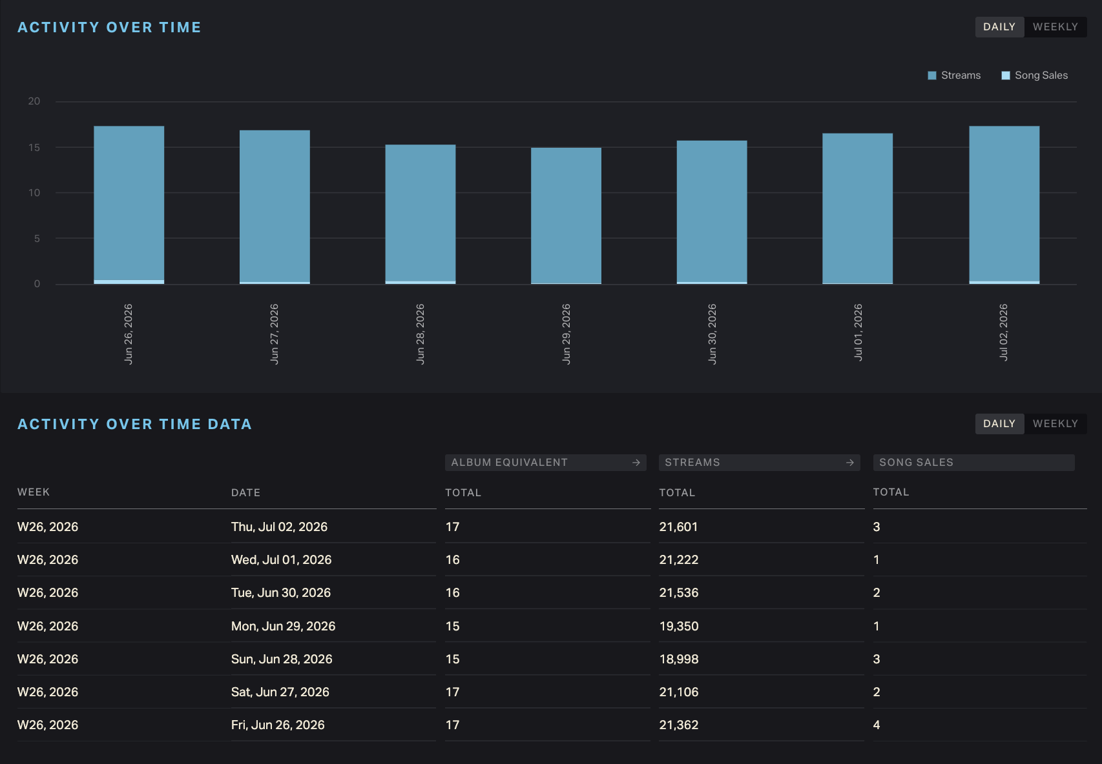
Task: Click the Date column header
Action: (246, 493)
